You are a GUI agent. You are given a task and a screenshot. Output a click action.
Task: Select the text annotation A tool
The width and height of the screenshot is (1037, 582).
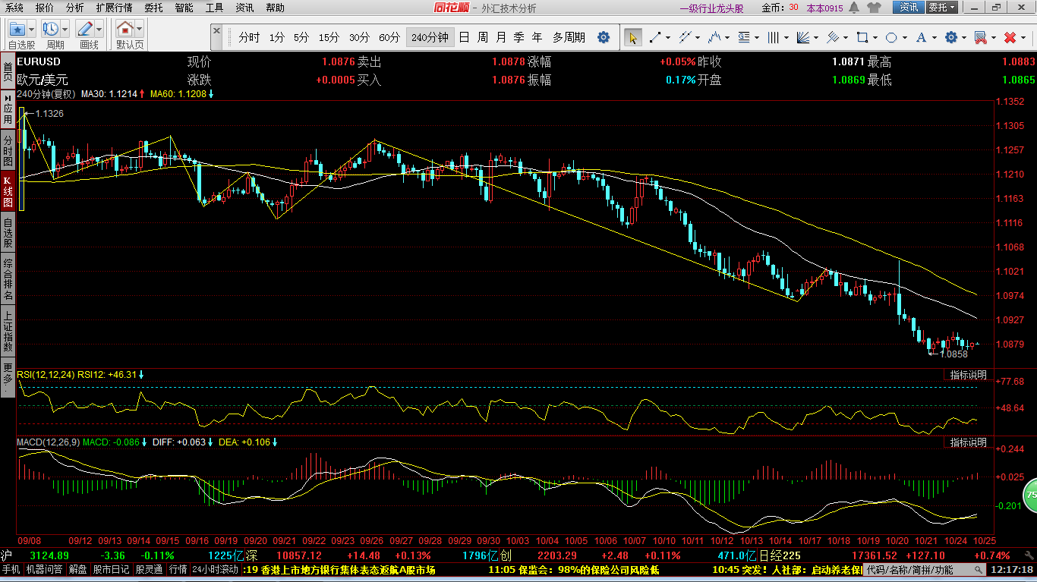922,37
